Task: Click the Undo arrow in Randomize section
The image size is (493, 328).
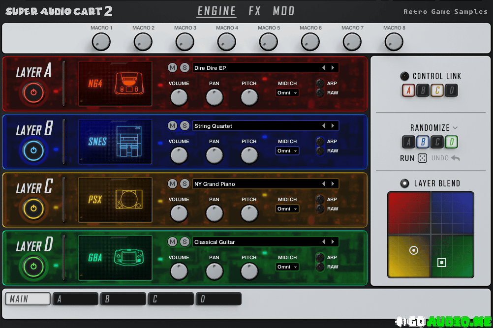Action: (455, 158)
